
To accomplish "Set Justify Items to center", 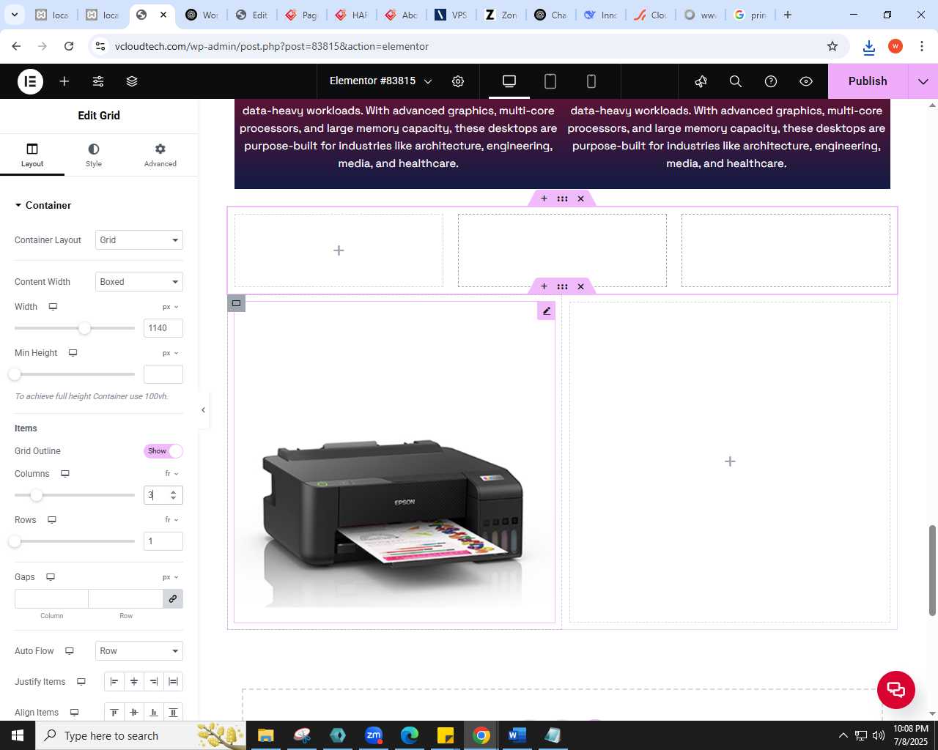I will click(x=134, y=682).
